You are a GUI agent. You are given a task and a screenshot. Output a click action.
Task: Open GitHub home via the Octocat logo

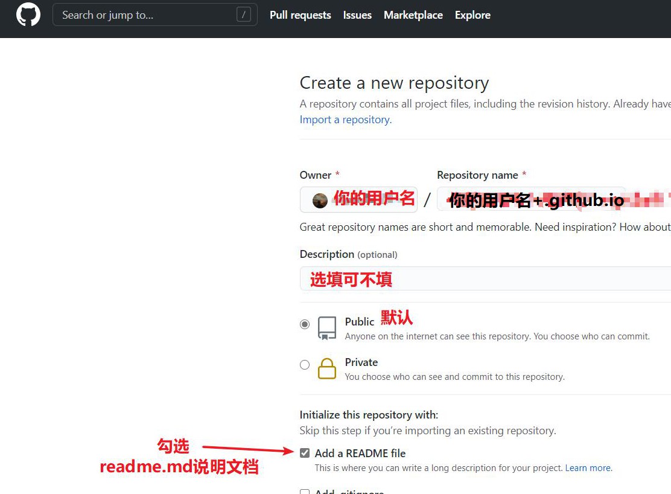(28, 14)
